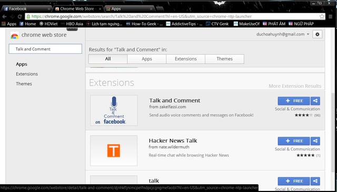The height and width of the screenshot is (192, 337).
Task: Click Social & Communication under Talk and Comment
Action: pos(298,109)
